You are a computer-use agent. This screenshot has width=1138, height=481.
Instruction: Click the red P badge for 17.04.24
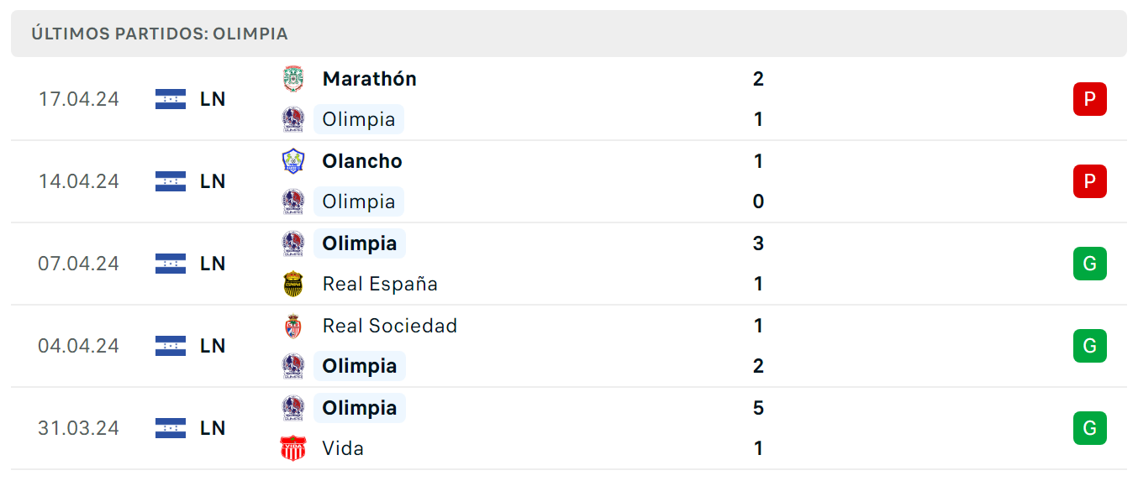point(1090,99)
